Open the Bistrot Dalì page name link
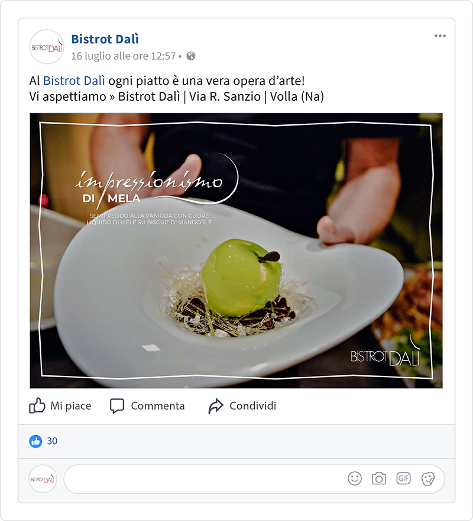 pyautogui.click(x=105, y=39)
